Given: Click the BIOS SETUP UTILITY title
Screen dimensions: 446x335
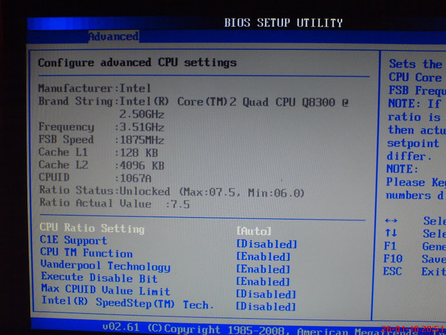Looking at the screenshot, I should [283, 23].
